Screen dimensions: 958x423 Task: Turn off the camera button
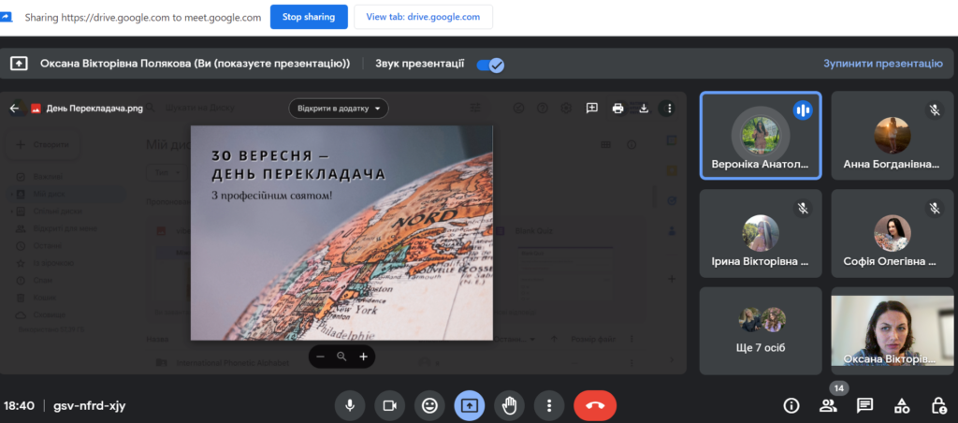(389, 405)
